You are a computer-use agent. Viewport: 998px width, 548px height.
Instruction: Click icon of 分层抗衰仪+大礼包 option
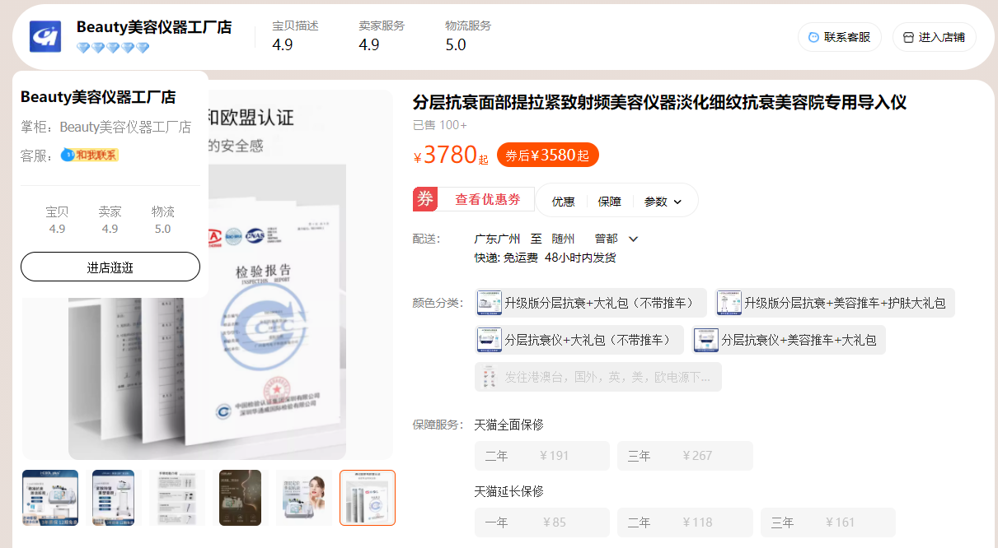[490, 340]
